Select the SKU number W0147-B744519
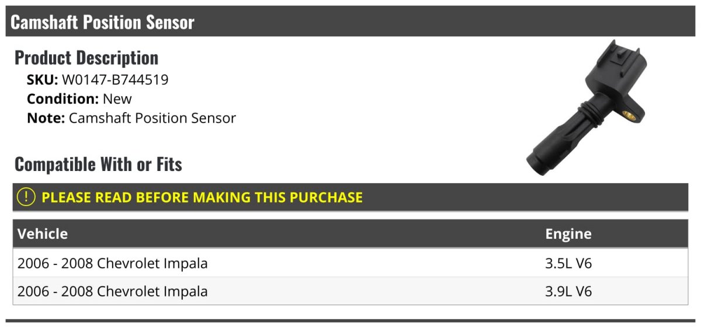This screenshot has height=328, width=701. click(x=115, y=80)
